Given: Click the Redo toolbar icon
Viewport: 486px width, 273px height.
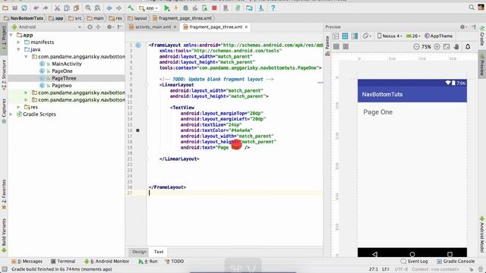Looking at the screenshot, I should [x=46, y=8].
